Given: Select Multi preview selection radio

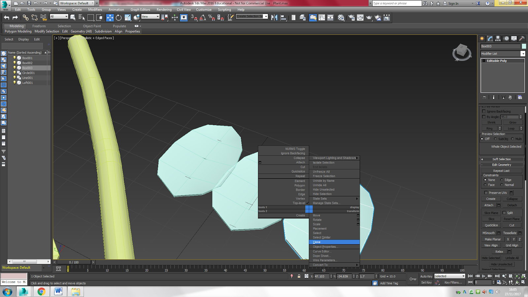Looking at the screenshot, I should 512,139.
